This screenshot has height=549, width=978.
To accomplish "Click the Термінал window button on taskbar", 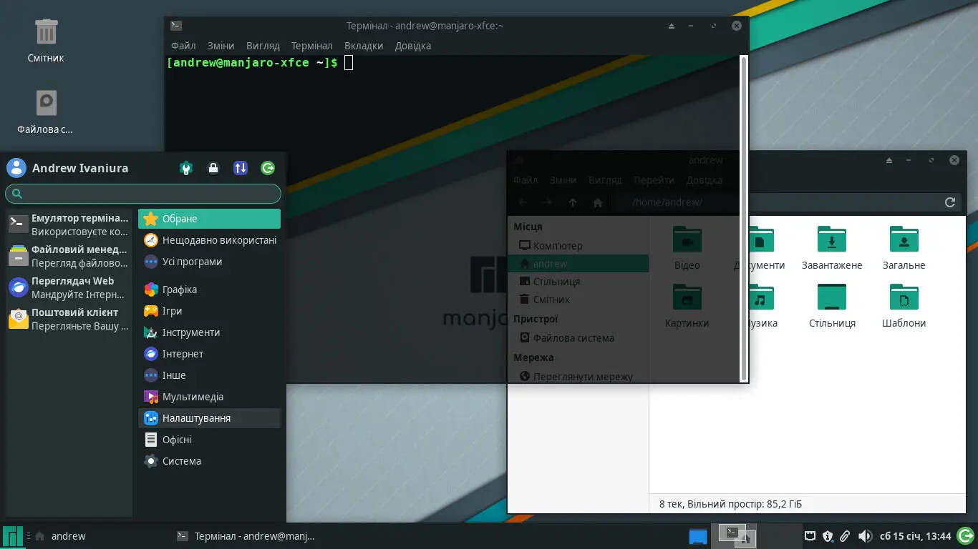I will [x=245, y=536].
